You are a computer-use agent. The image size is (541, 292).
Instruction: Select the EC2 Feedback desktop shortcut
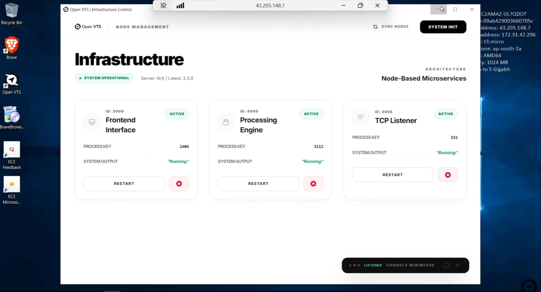tap(12, 156)
